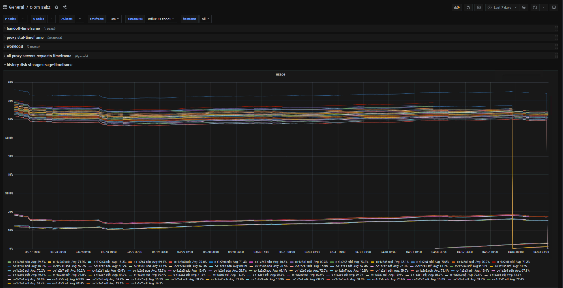Viewport: 563px width, 288px height.
Task: Open the timeframe 10m dropdown
Action: (114, 19)
